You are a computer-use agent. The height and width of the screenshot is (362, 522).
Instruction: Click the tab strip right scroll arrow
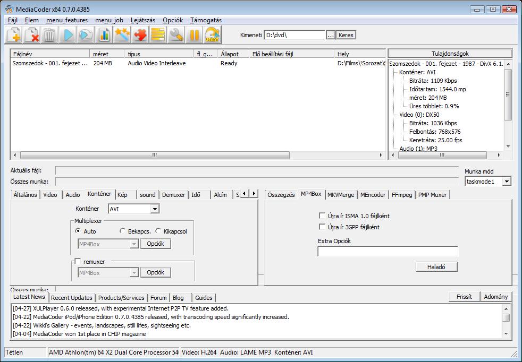pos(254,193)
